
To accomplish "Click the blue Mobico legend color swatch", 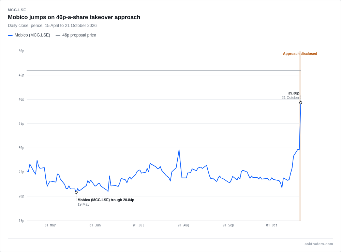I will (10, 35).
